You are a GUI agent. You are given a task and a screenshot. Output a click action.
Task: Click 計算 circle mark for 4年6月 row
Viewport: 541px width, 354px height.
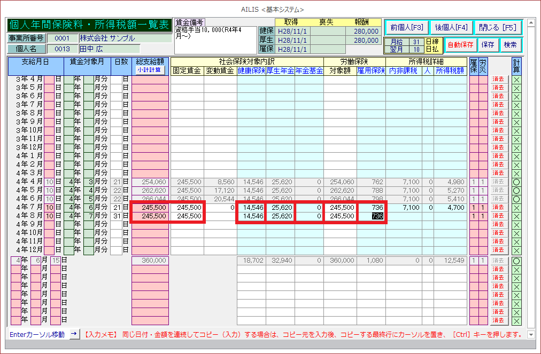coord(516,199)
